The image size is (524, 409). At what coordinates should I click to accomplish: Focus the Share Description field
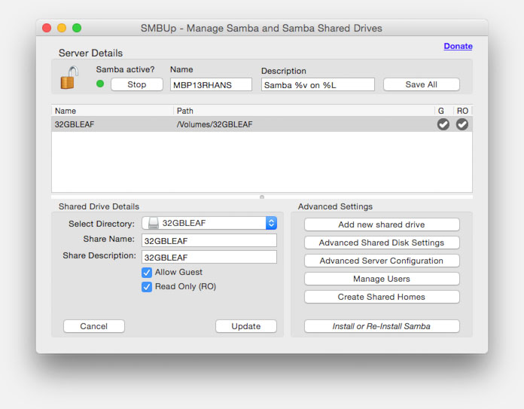pos(209,257)
